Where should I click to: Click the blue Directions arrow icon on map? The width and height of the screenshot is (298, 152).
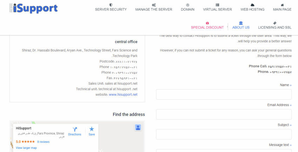pyautogui.click(x=75, y=129)
